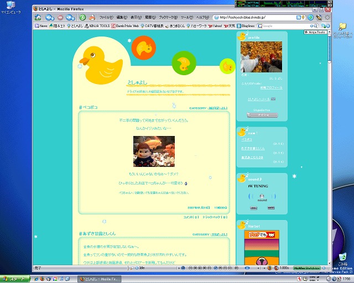354x283 pixels.
Task: Open the 編集(E) menu
Action: pyautogui.click(x=122, y=17)
